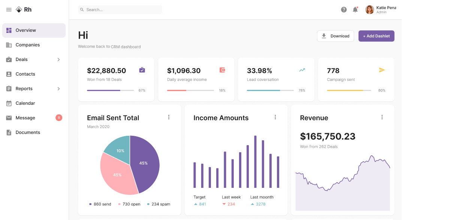Click the Rh diamond logo
The height and width of the screenshot is (220, 450).
pos(19,10)
